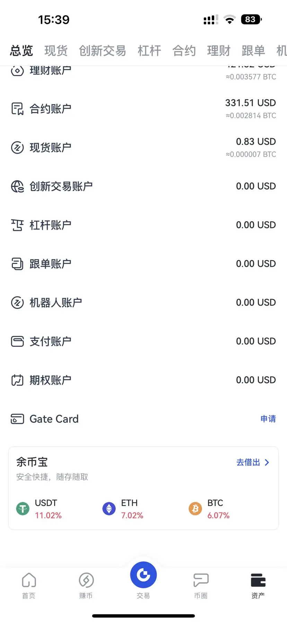
Task: Tap the central 交易 Gate logo button
Action: (143, 575)
